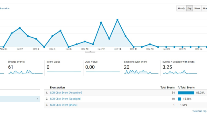The image size is (207, 116).
Task: Select the Sessions with Event metric card
Action: click(x=141, y=68)
